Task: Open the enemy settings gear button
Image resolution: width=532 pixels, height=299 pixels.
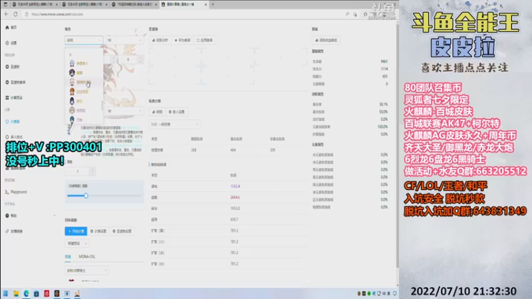Action: click(177, 112)
